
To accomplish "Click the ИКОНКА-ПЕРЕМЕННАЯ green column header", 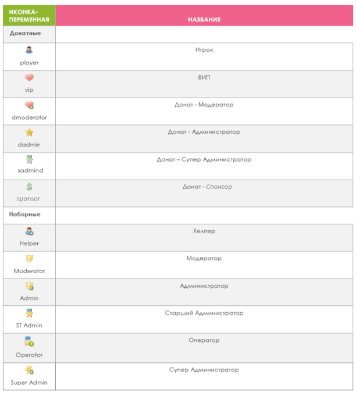I will click(x=29, y=16).
